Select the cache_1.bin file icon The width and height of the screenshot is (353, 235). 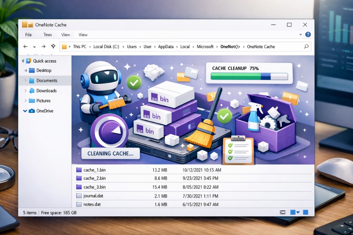pos(78,170)
